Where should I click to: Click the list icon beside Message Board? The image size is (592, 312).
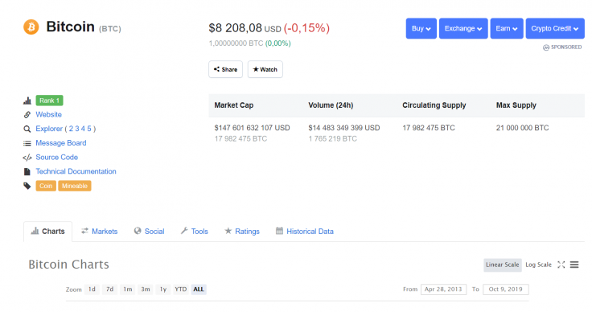(27, 143)
